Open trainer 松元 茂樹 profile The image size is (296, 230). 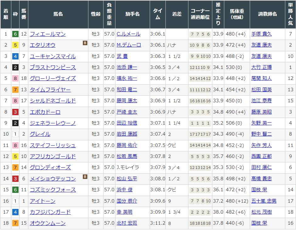point(261,212)
